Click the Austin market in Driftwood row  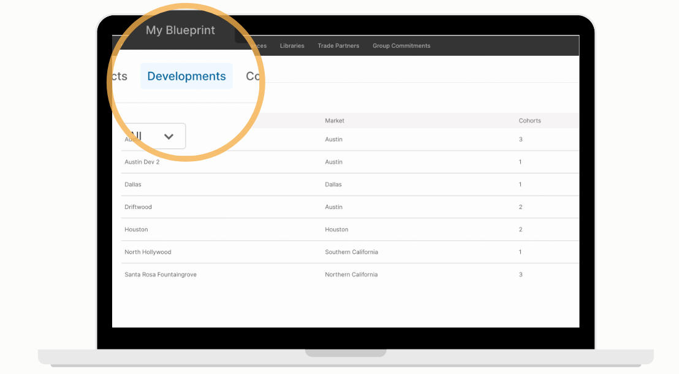pos(333,207)
